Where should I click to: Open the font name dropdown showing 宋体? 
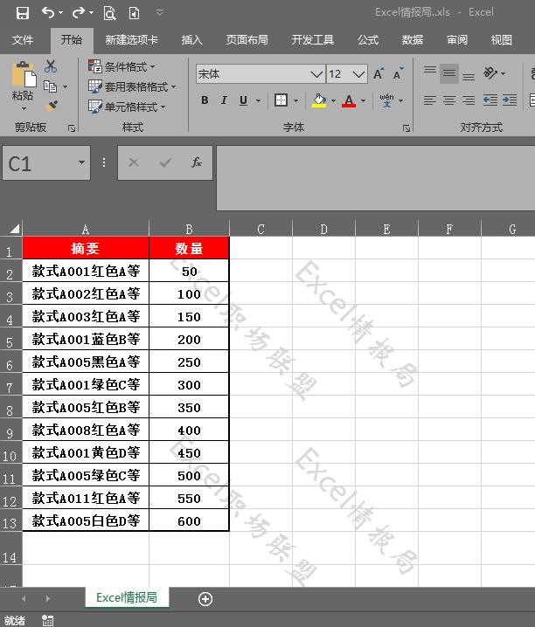(261, 74)
